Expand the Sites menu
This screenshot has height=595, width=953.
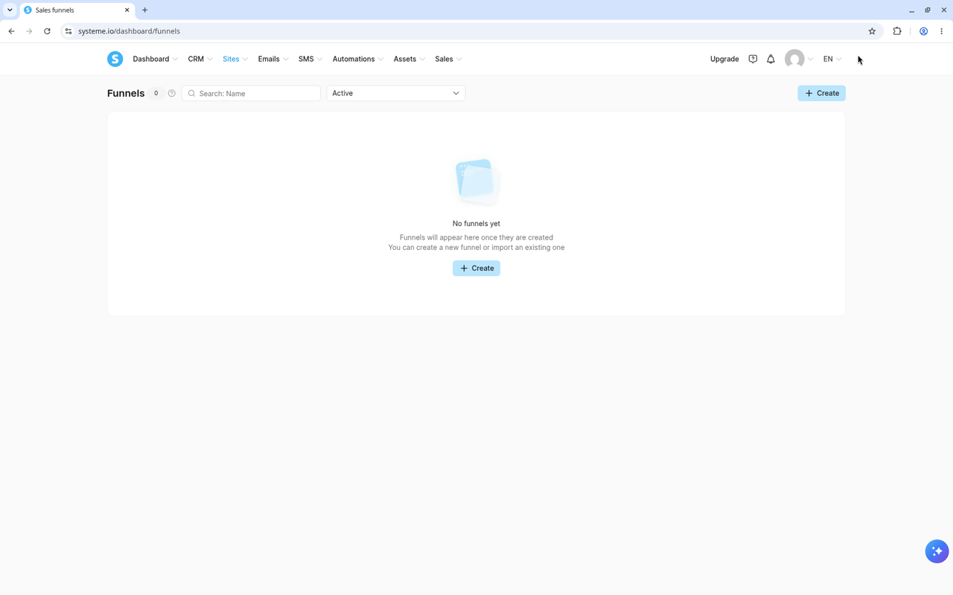coord(235,59)
